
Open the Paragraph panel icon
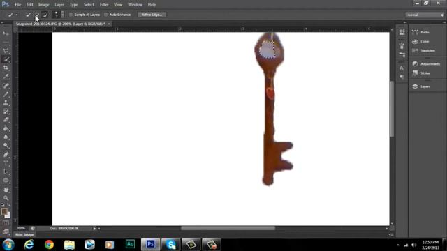pos(402,77)
